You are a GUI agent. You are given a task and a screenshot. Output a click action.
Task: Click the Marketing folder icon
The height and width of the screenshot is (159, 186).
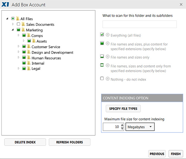(x=23, y=30)
